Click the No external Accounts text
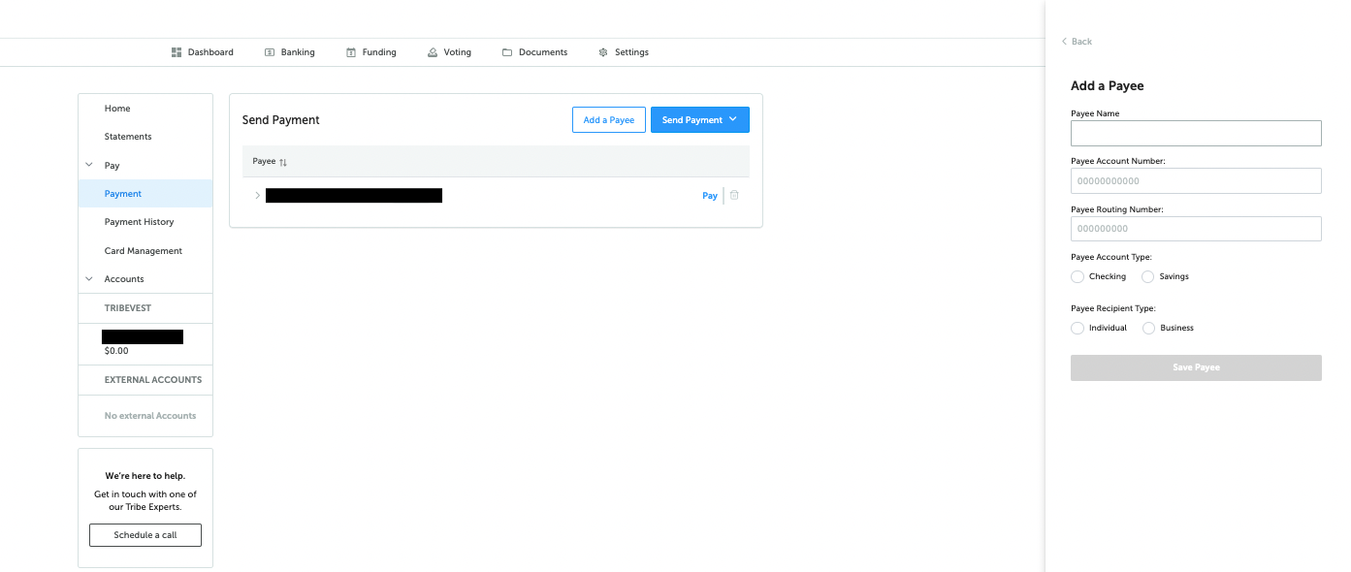The height and width of the screenshot is (572, 1351). tap(150, 416)
